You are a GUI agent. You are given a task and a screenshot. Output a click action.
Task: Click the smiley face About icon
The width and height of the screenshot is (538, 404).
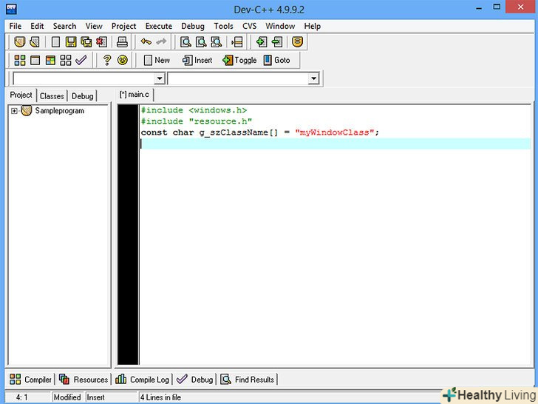[x=123, y=60]
